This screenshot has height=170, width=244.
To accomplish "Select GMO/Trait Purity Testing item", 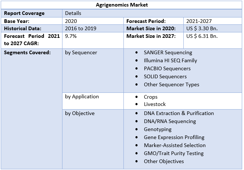I will (x=174, y=153).
